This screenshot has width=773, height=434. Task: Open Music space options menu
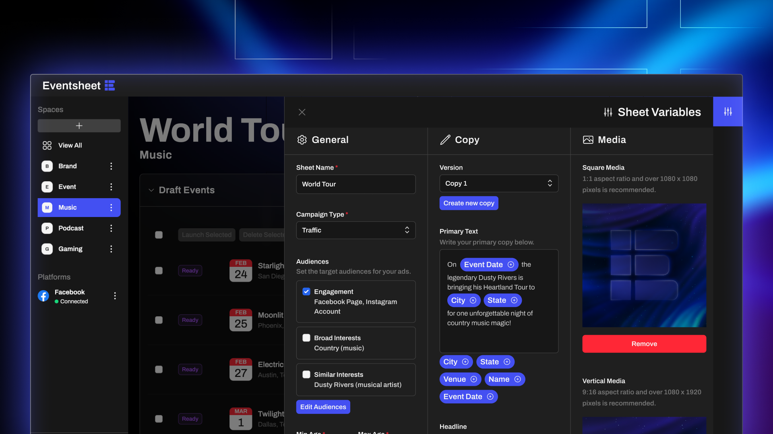coord(112,208)
